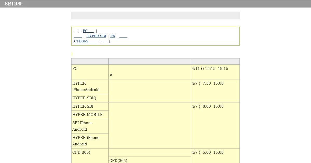Select the 4/7 () 8:00 15:00 cell
The height and width of the screenshot is (163, 311).
[215, 125]
